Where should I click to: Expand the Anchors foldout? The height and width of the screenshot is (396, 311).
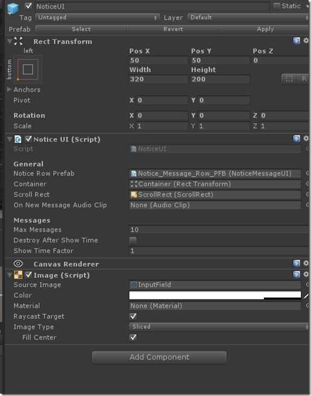(x=10, y=89)
